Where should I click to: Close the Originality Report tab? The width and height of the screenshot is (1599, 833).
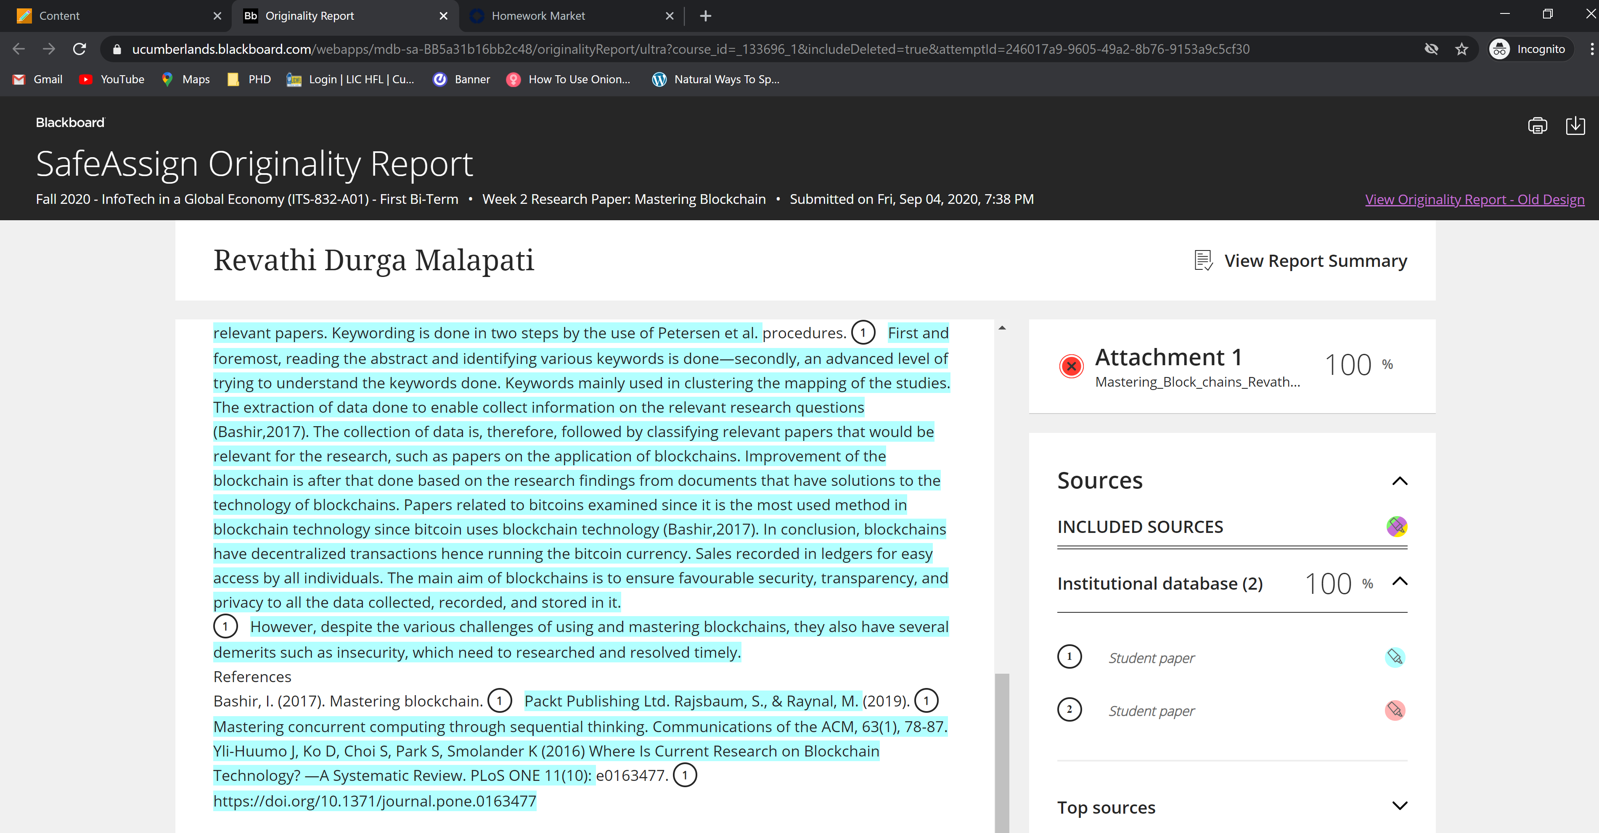(x=443, y=16)
